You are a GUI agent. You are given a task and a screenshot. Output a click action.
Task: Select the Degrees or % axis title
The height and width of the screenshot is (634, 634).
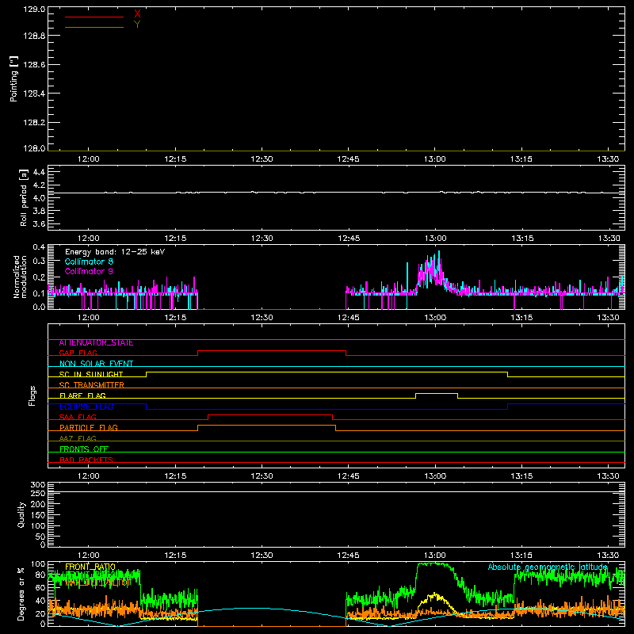[21, 594]
